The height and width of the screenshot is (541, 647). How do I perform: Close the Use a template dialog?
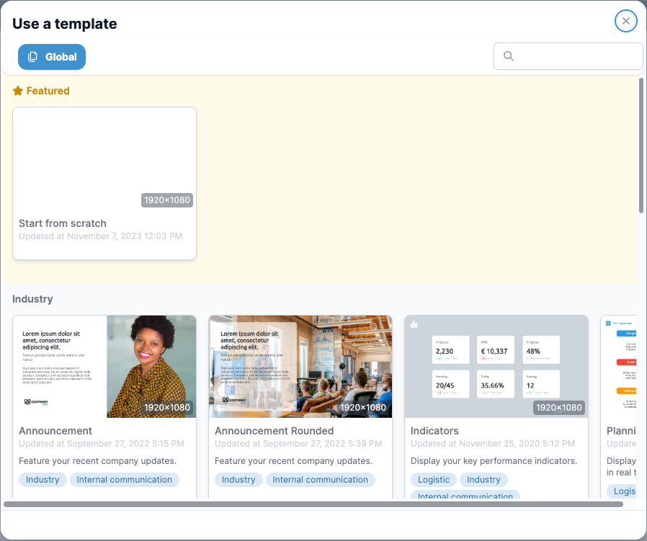coord(625,21)
